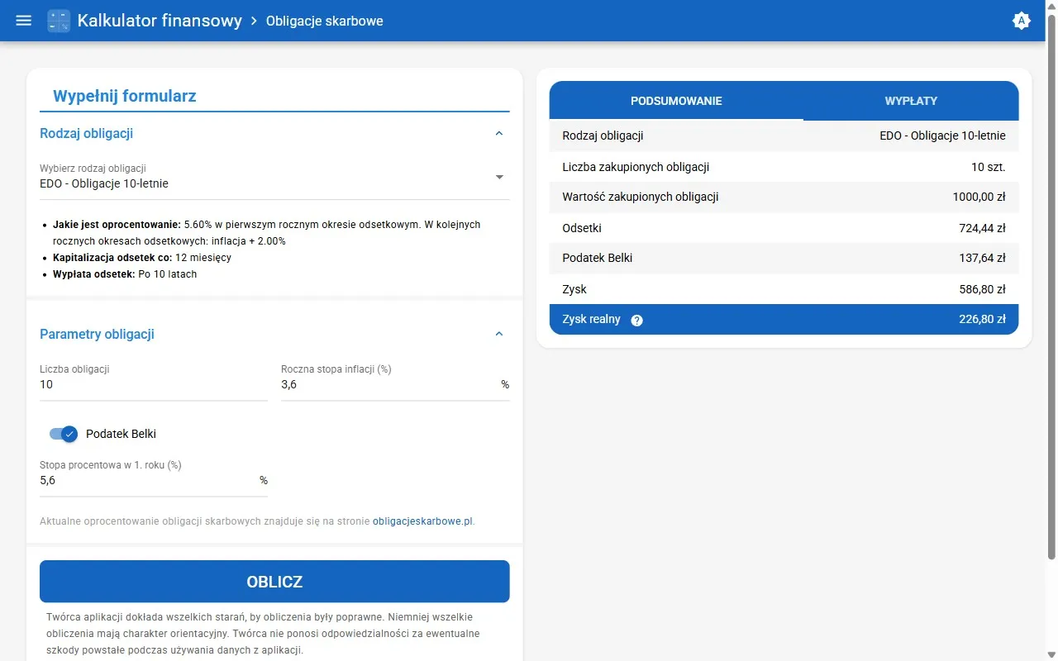Select the PODSUMOWANIE tab
Viewport: 1058px width, 661px height.
676,100
